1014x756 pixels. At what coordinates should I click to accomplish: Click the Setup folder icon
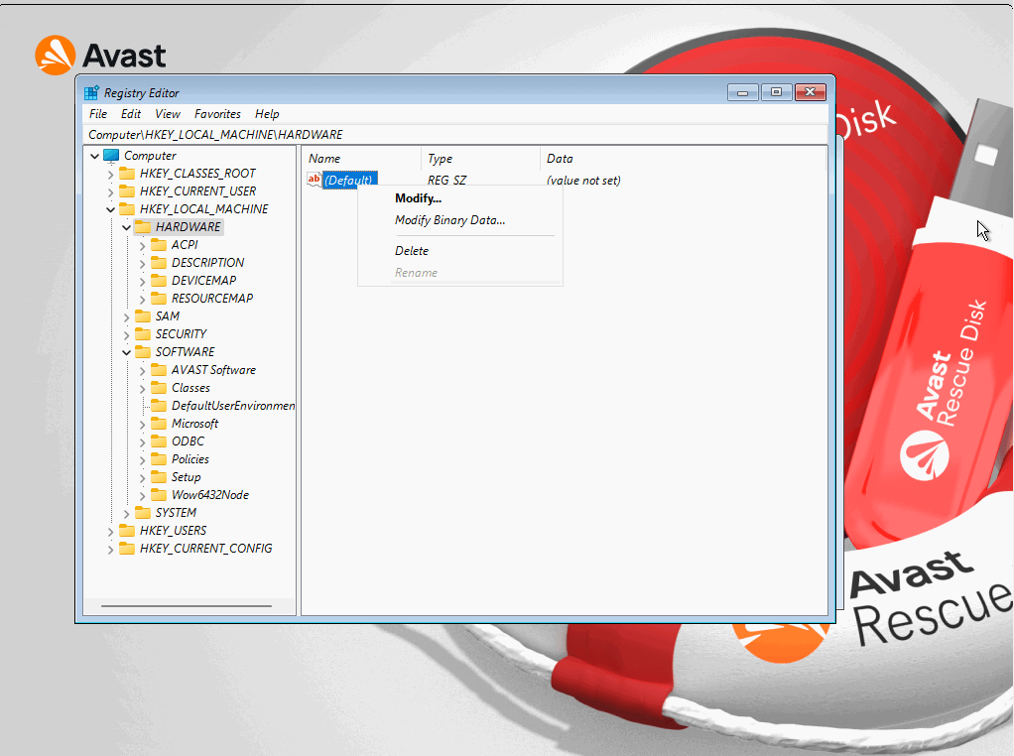[x=159, y=476]
